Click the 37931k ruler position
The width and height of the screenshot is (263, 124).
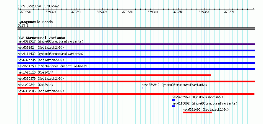click(77, 12)
